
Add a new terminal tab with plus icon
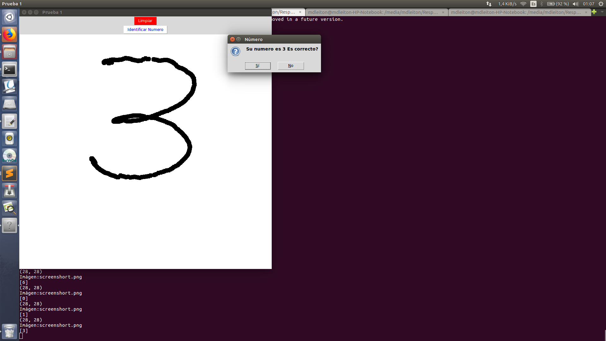pos(594,12)
